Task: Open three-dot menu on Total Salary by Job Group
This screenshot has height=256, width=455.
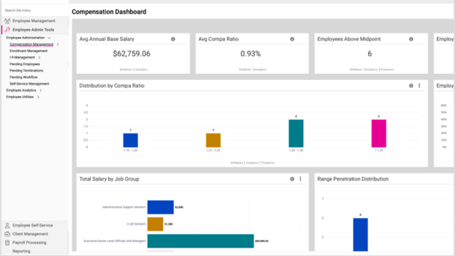Action: tap(300, 179)
